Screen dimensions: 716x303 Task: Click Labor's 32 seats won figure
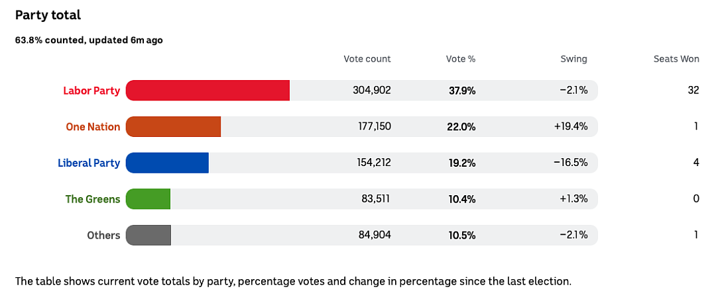click(693, 91)
